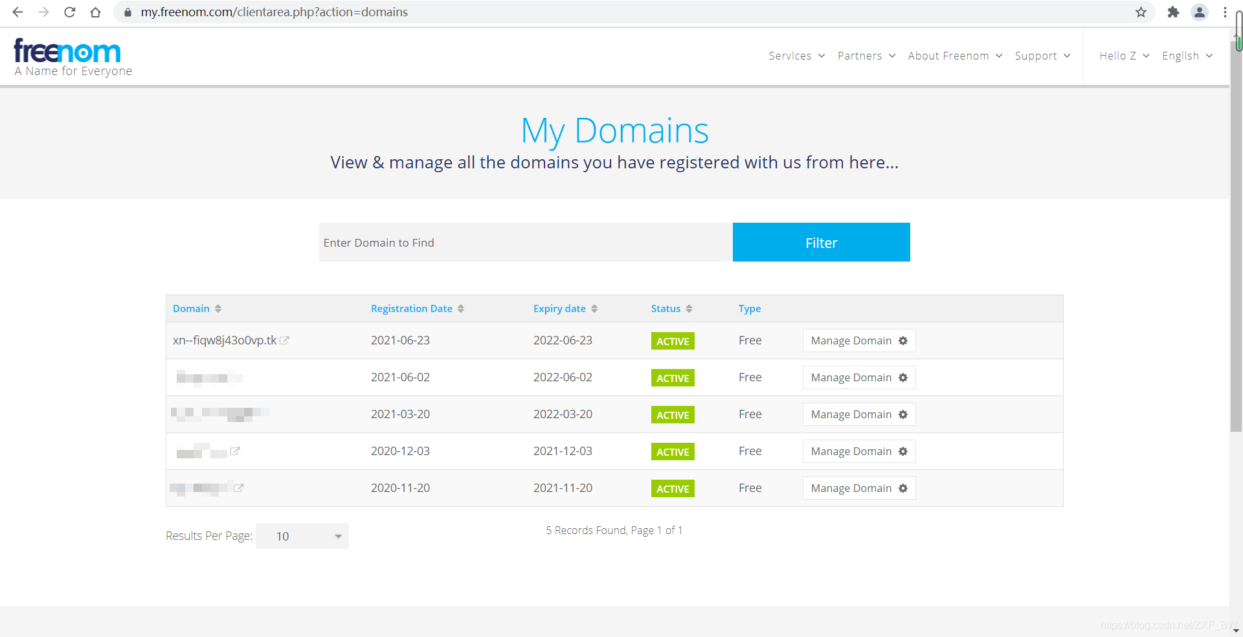Open external link icon for 2020-11-20 domain

239,487
